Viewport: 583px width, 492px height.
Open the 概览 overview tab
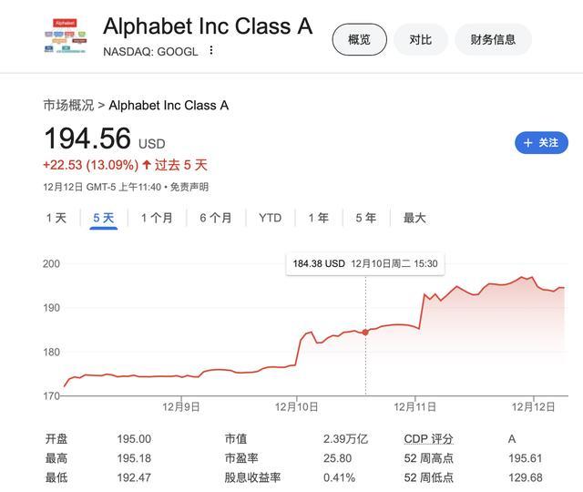click(359, 39)
